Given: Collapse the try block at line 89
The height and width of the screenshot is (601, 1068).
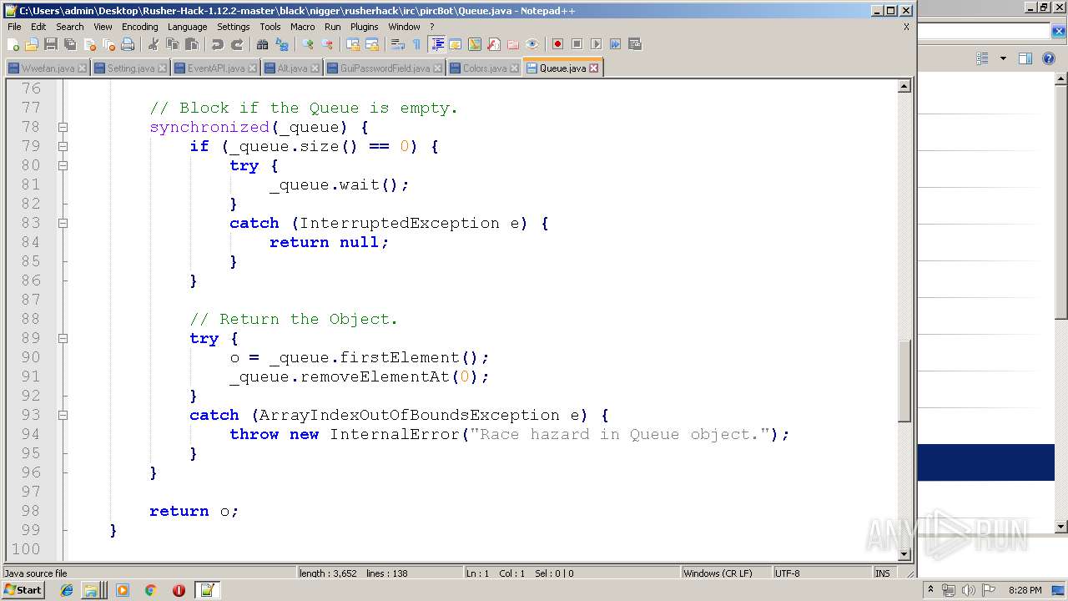Looking at the screenshot, I should (x=63, y=338).
